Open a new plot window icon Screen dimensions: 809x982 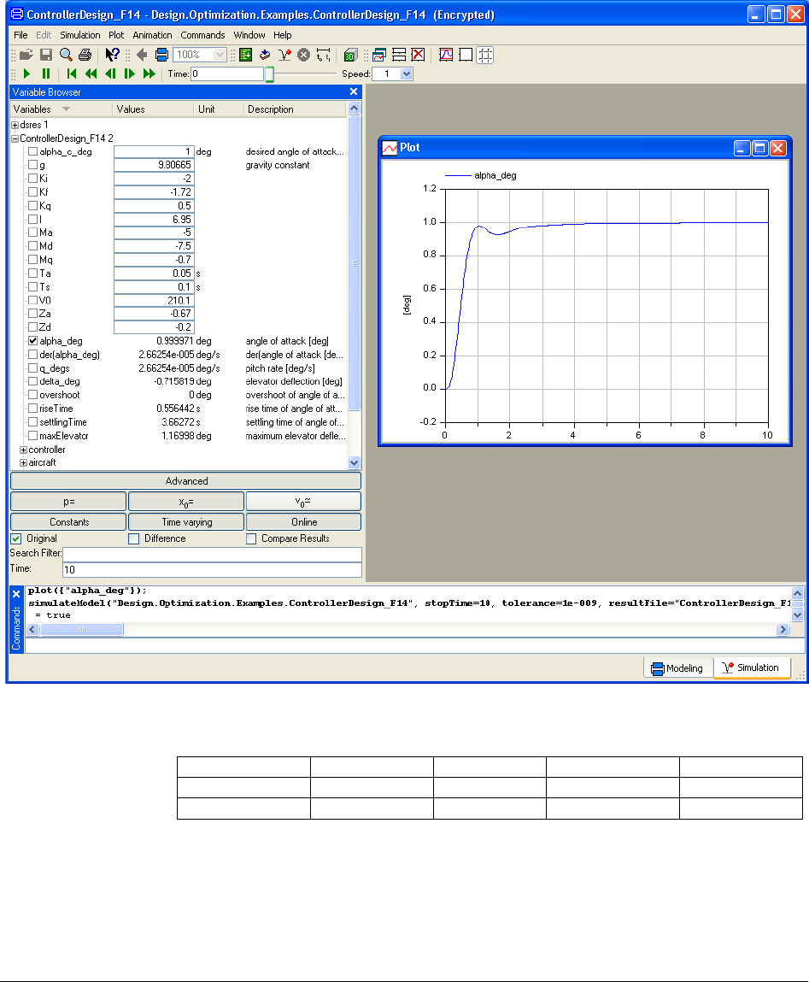point(378,55)
